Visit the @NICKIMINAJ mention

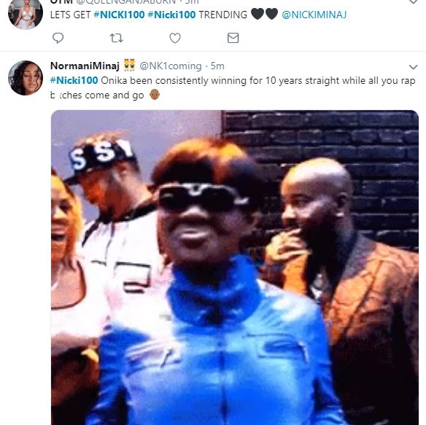[314, 15]
